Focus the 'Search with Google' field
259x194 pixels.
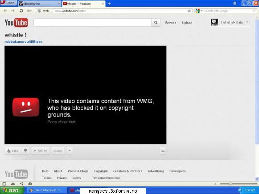(228, 11)
